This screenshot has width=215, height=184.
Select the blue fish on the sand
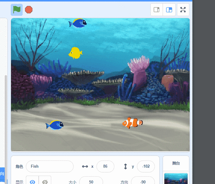coord(55,125)
